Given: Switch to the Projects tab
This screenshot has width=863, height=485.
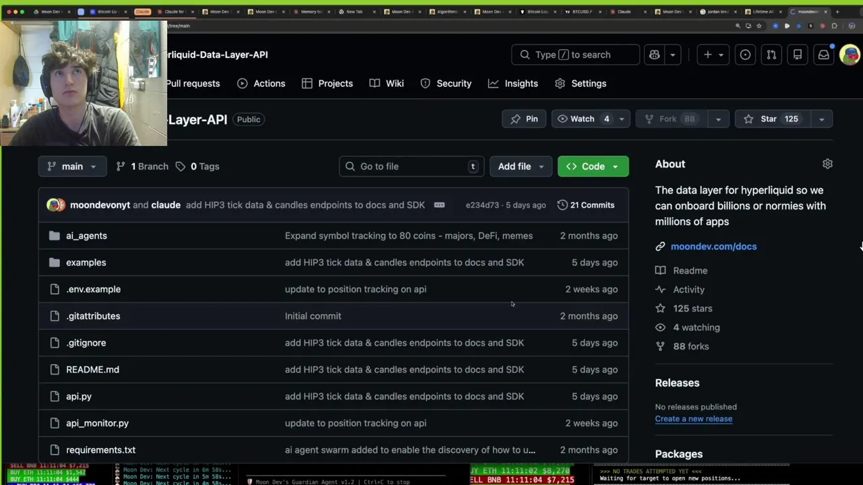Looking at the screenshot, I should pos(327,84).
